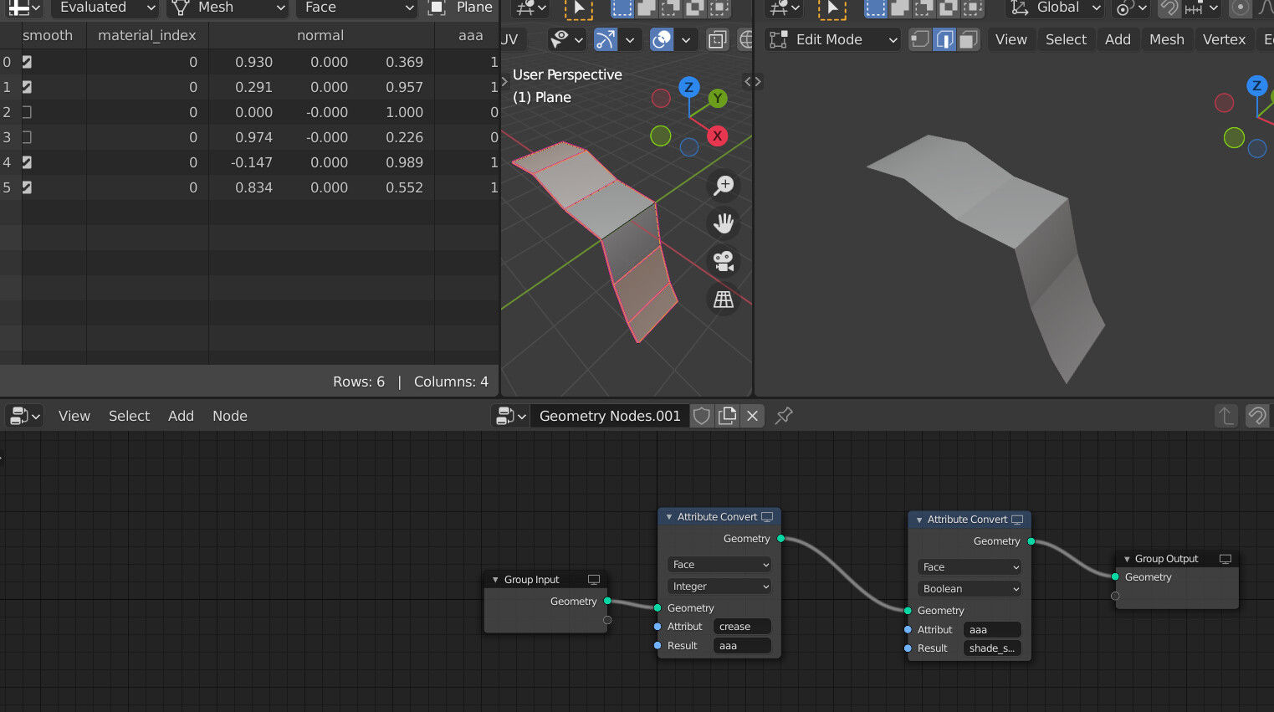Pin the node tree with the pin icon
The width and height of the screenshot is (1274, 712).
[x=783, y=416]
